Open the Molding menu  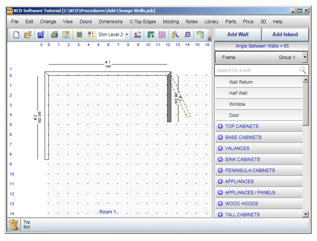point(171,22)
